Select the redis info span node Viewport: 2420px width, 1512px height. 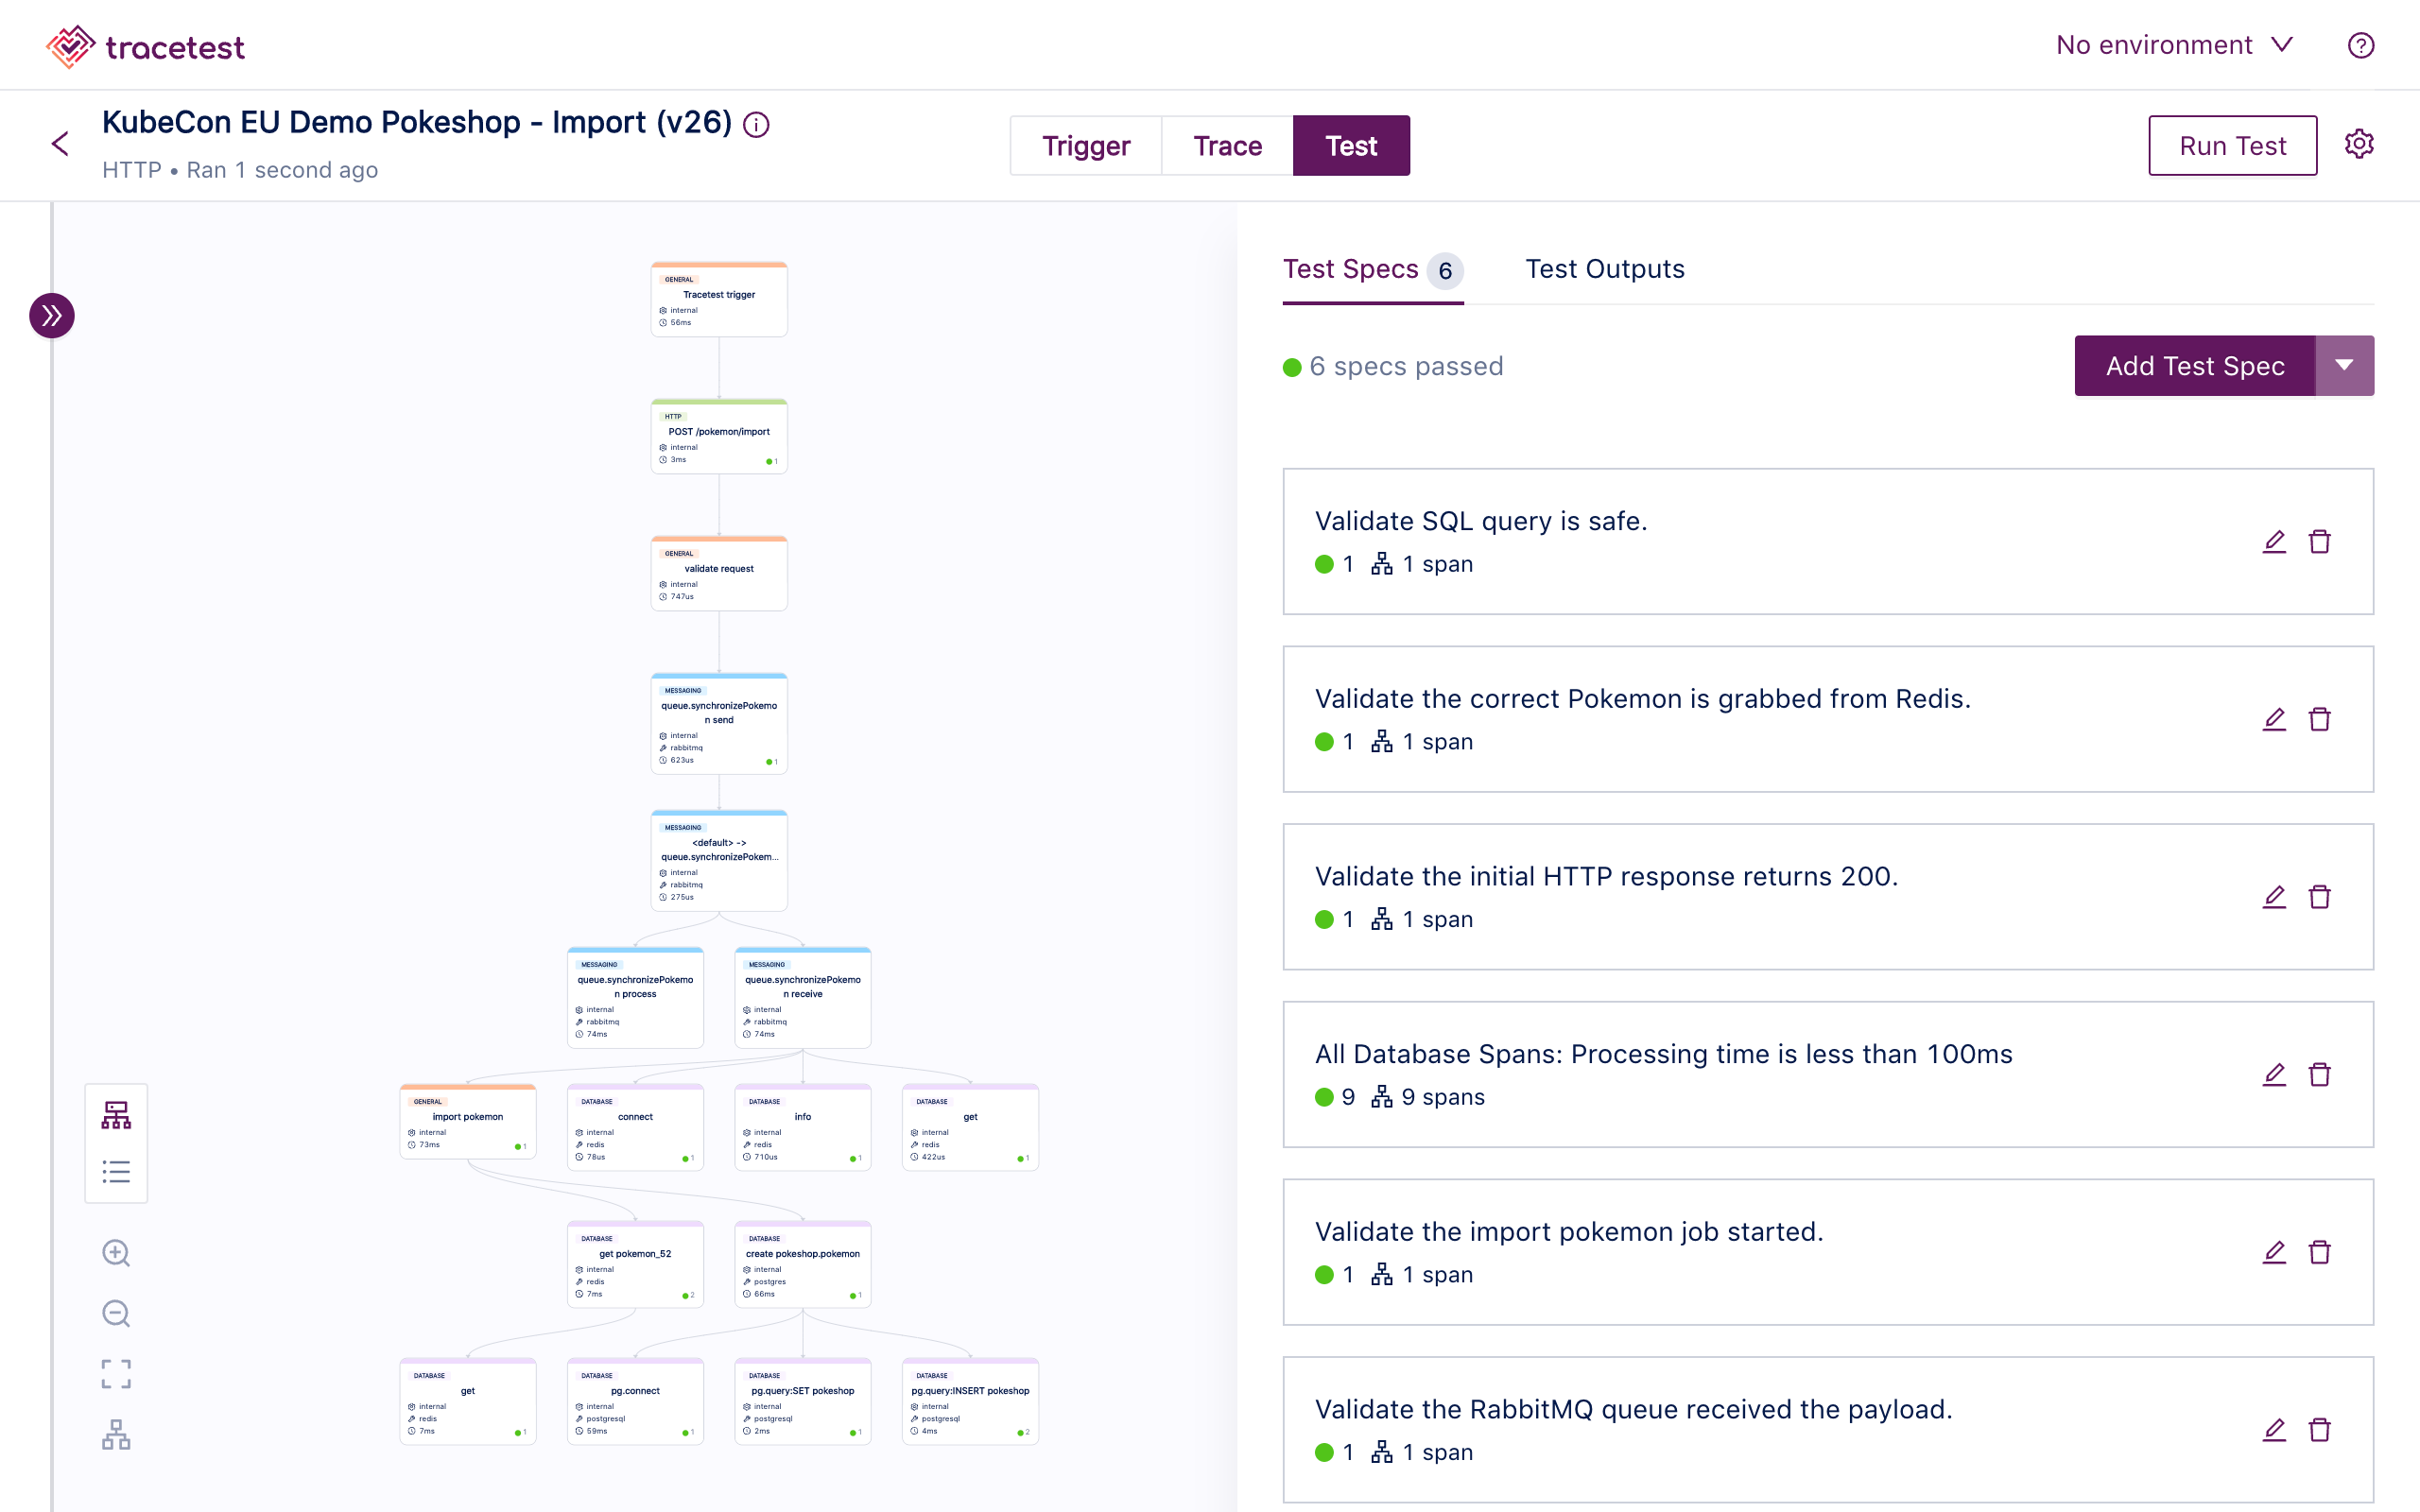pos(803,1127)
